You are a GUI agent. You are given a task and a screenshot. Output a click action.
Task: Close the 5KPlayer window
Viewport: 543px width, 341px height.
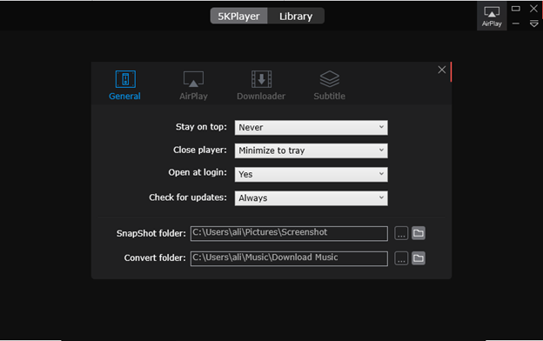(533, 9)
